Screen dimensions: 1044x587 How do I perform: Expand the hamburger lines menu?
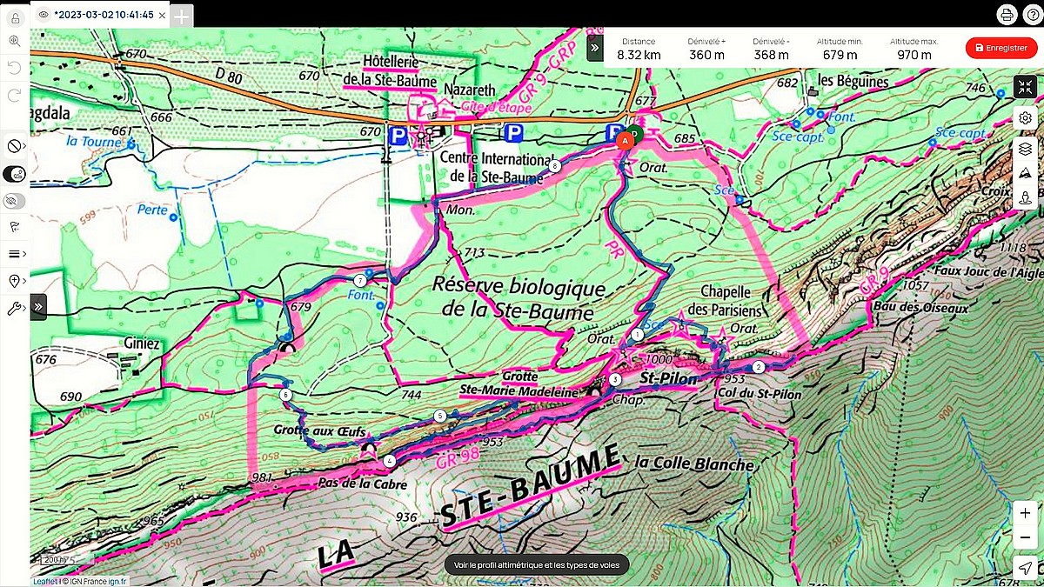[x=15, y=254]
